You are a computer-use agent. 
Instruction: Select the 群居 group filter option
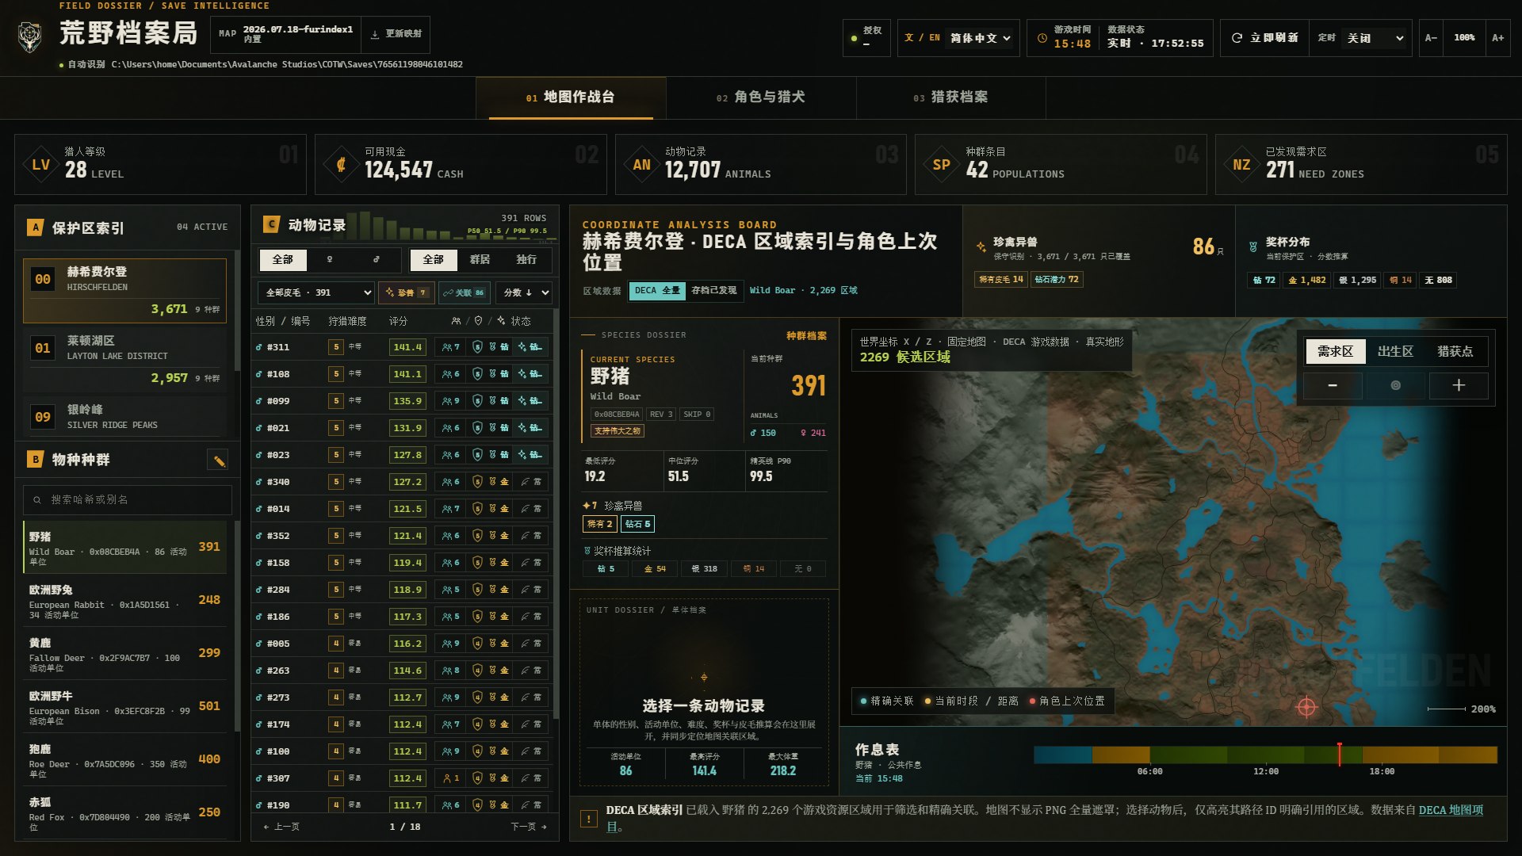point(480,260)
